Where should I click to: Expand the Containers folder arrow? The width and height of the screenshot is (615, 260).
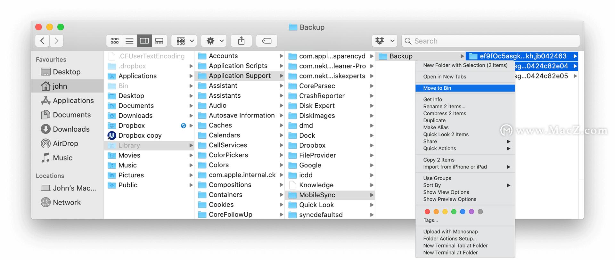(x=281, y=195)
